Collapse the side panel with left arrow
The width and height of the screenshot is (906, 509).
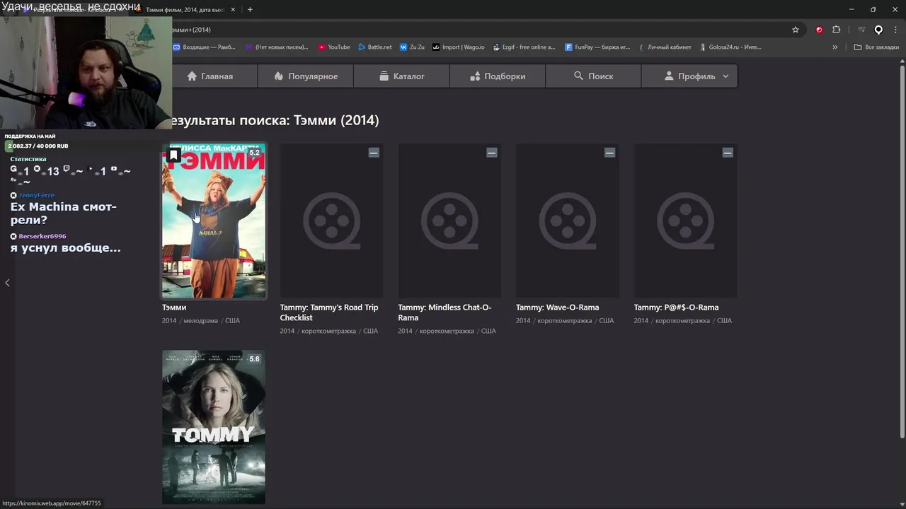(x=7, y=283)
